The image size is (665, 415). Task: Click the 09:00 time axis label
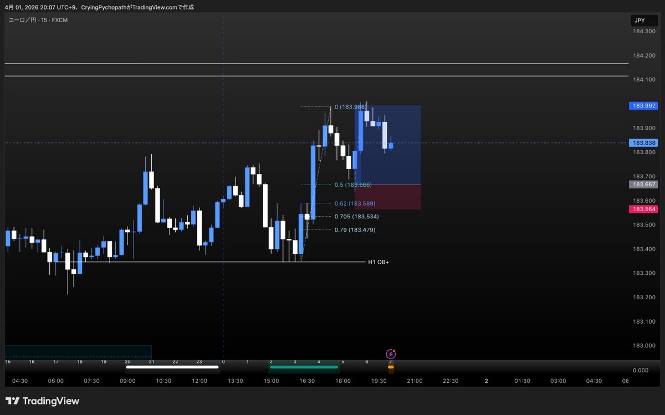(127, 381)
